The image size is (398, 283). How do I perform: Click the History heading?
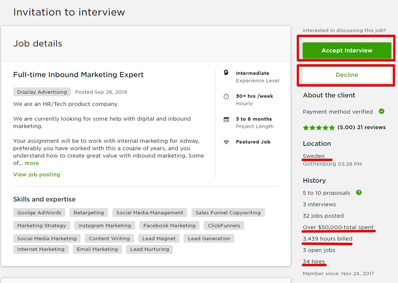coord(314,181)
